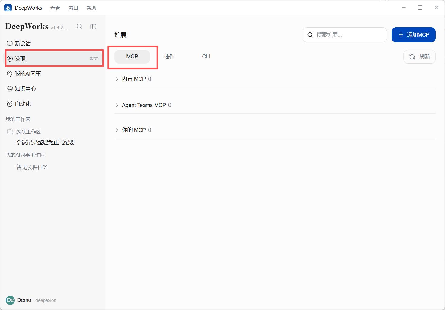Click the 添加MCP button
445x310 pixels.
point(414,35)
